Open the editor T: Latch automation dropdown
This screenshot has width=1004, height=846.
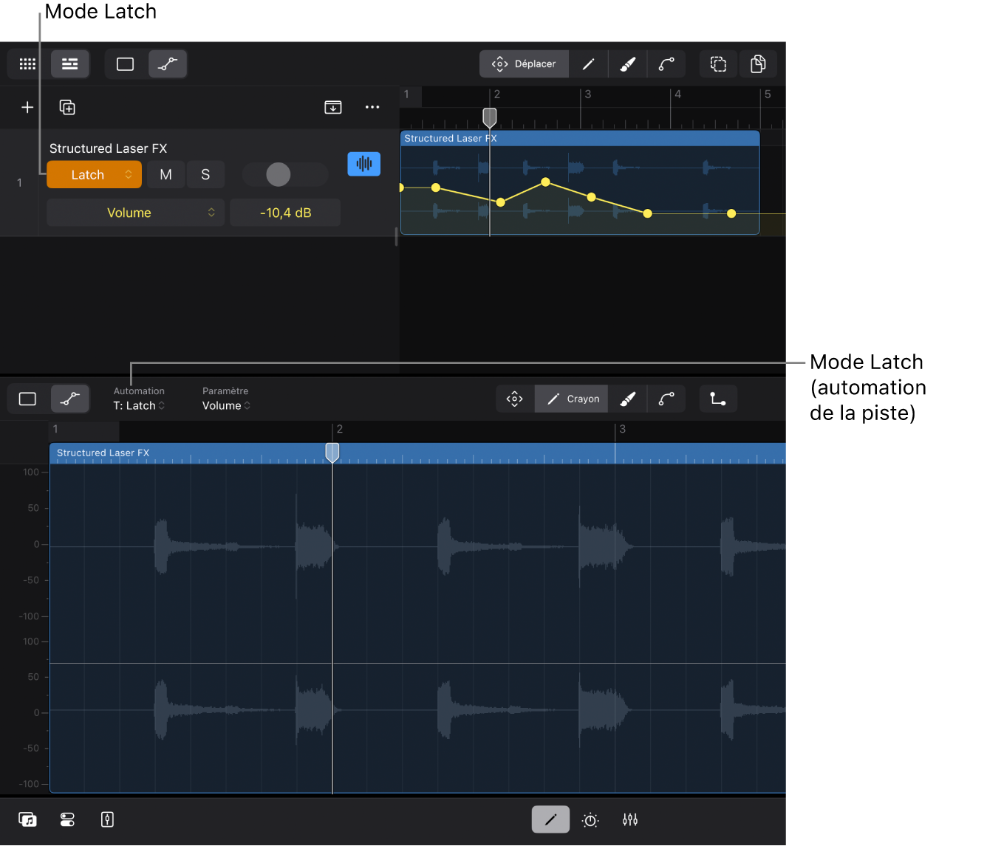tap(139, 405)
